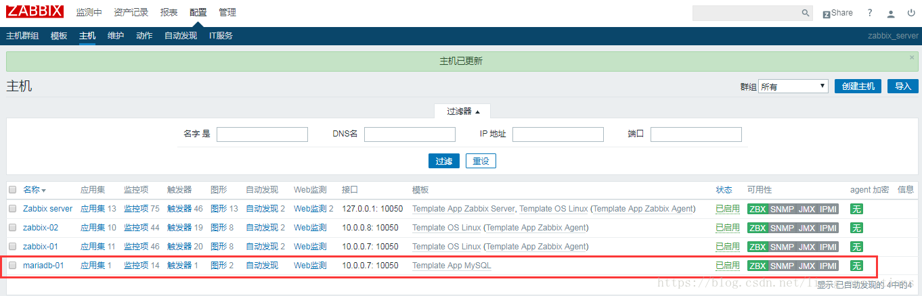Switch to 主机群组 submenu tab

point(22,36)
